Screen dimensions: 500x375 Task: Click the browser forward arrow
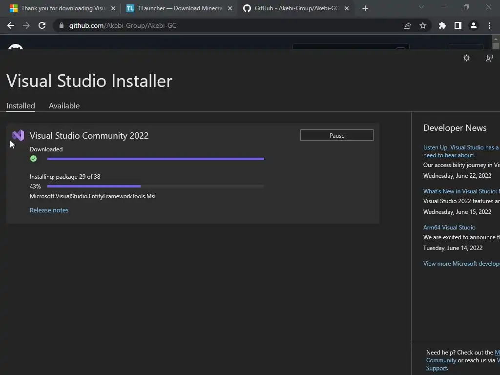coord(26,25)
